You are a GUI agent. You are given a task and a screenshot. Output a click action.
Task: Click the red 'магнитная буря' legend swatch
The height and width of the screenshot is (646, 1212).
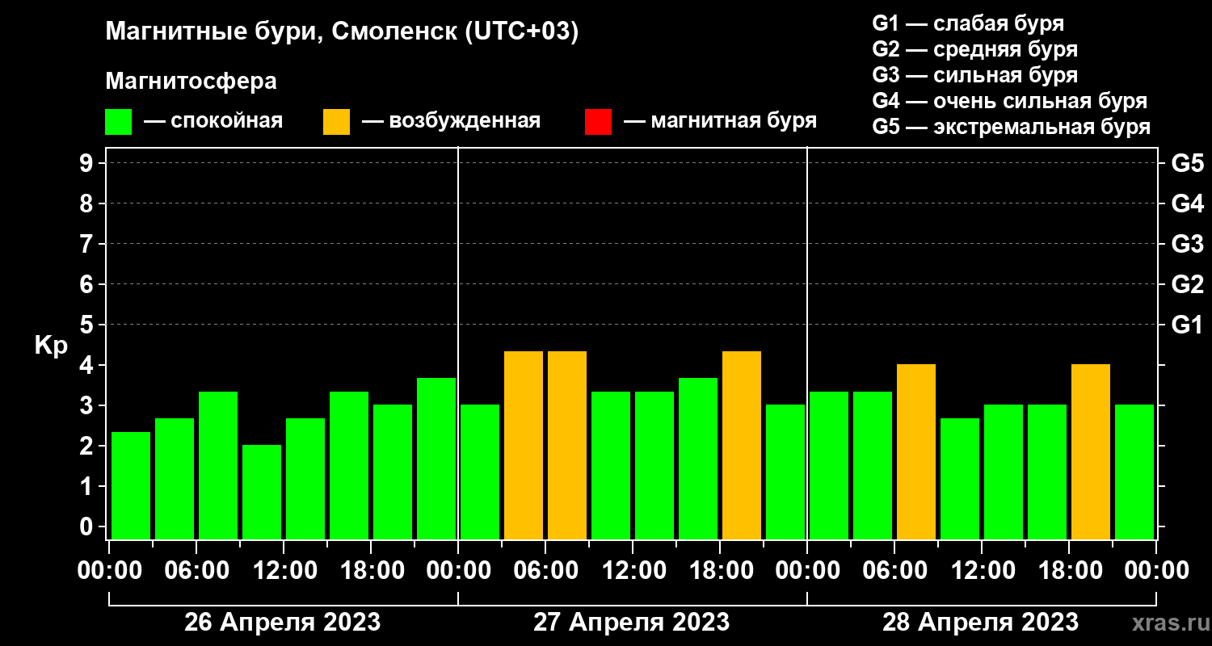[x=598, y=122]
